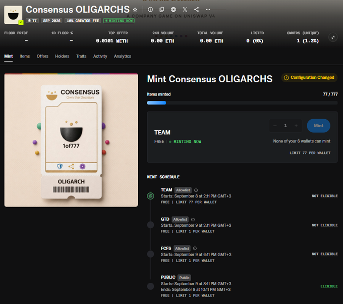Click the Top Offer value 0.0101 WETH
Image resolution: width=343 pixels, height=304 pixels.
point(112,41)
